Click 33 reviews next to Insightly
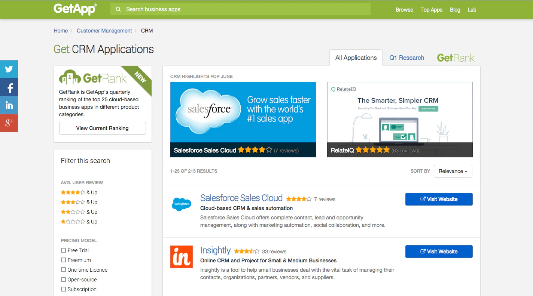The width and height of the screenshot is (533, 296). click(x=274, y=252)
